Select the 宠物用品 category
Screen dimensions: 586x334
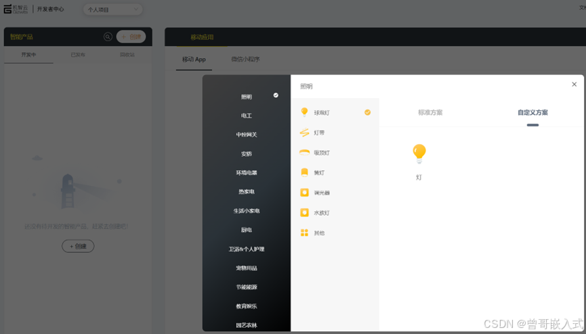247,268
